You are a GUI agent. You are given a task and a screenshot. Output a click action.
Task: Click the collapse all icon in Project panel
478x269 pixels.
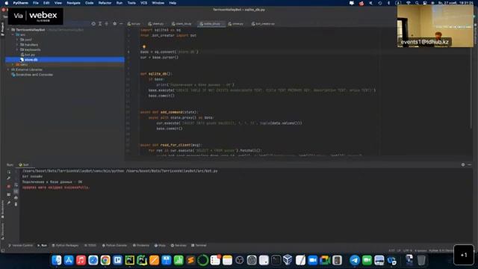click(x=106, y=23)
